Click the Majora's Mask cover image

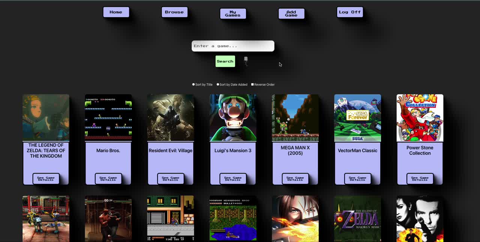click(358, 219)
